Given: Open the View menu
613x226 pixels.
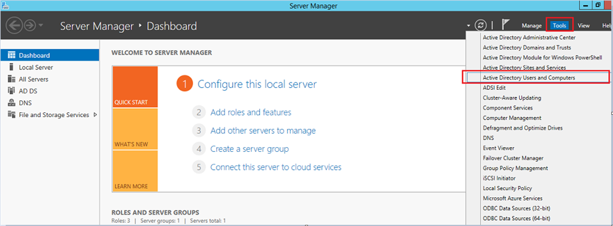Looking at the screenshot, I should (584, 25).
